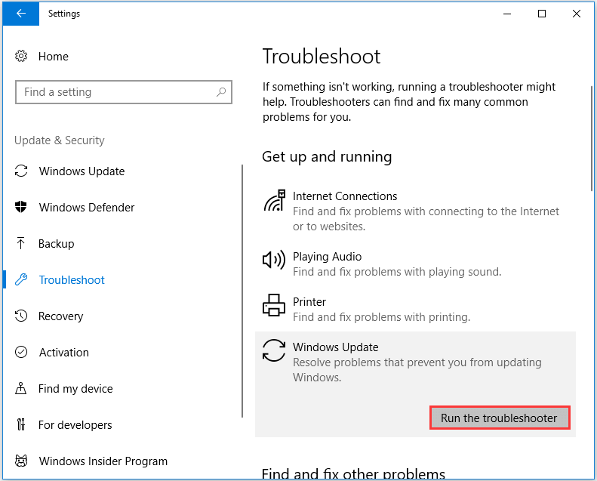Click the Backup upward arrow icon
Screen dimensions: 597x481
[x=21, y=243]
